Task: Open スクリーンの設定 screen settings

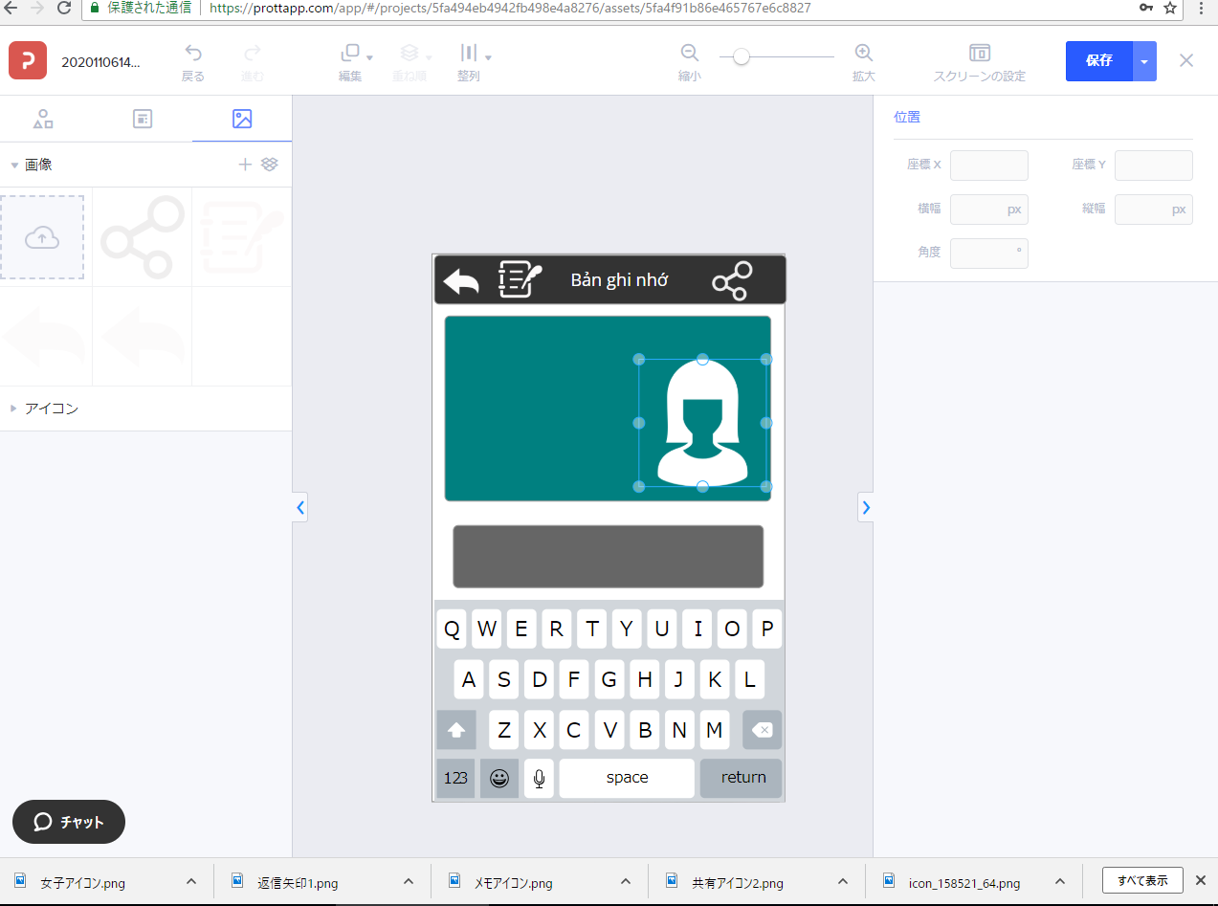Action: coord(979,62)
